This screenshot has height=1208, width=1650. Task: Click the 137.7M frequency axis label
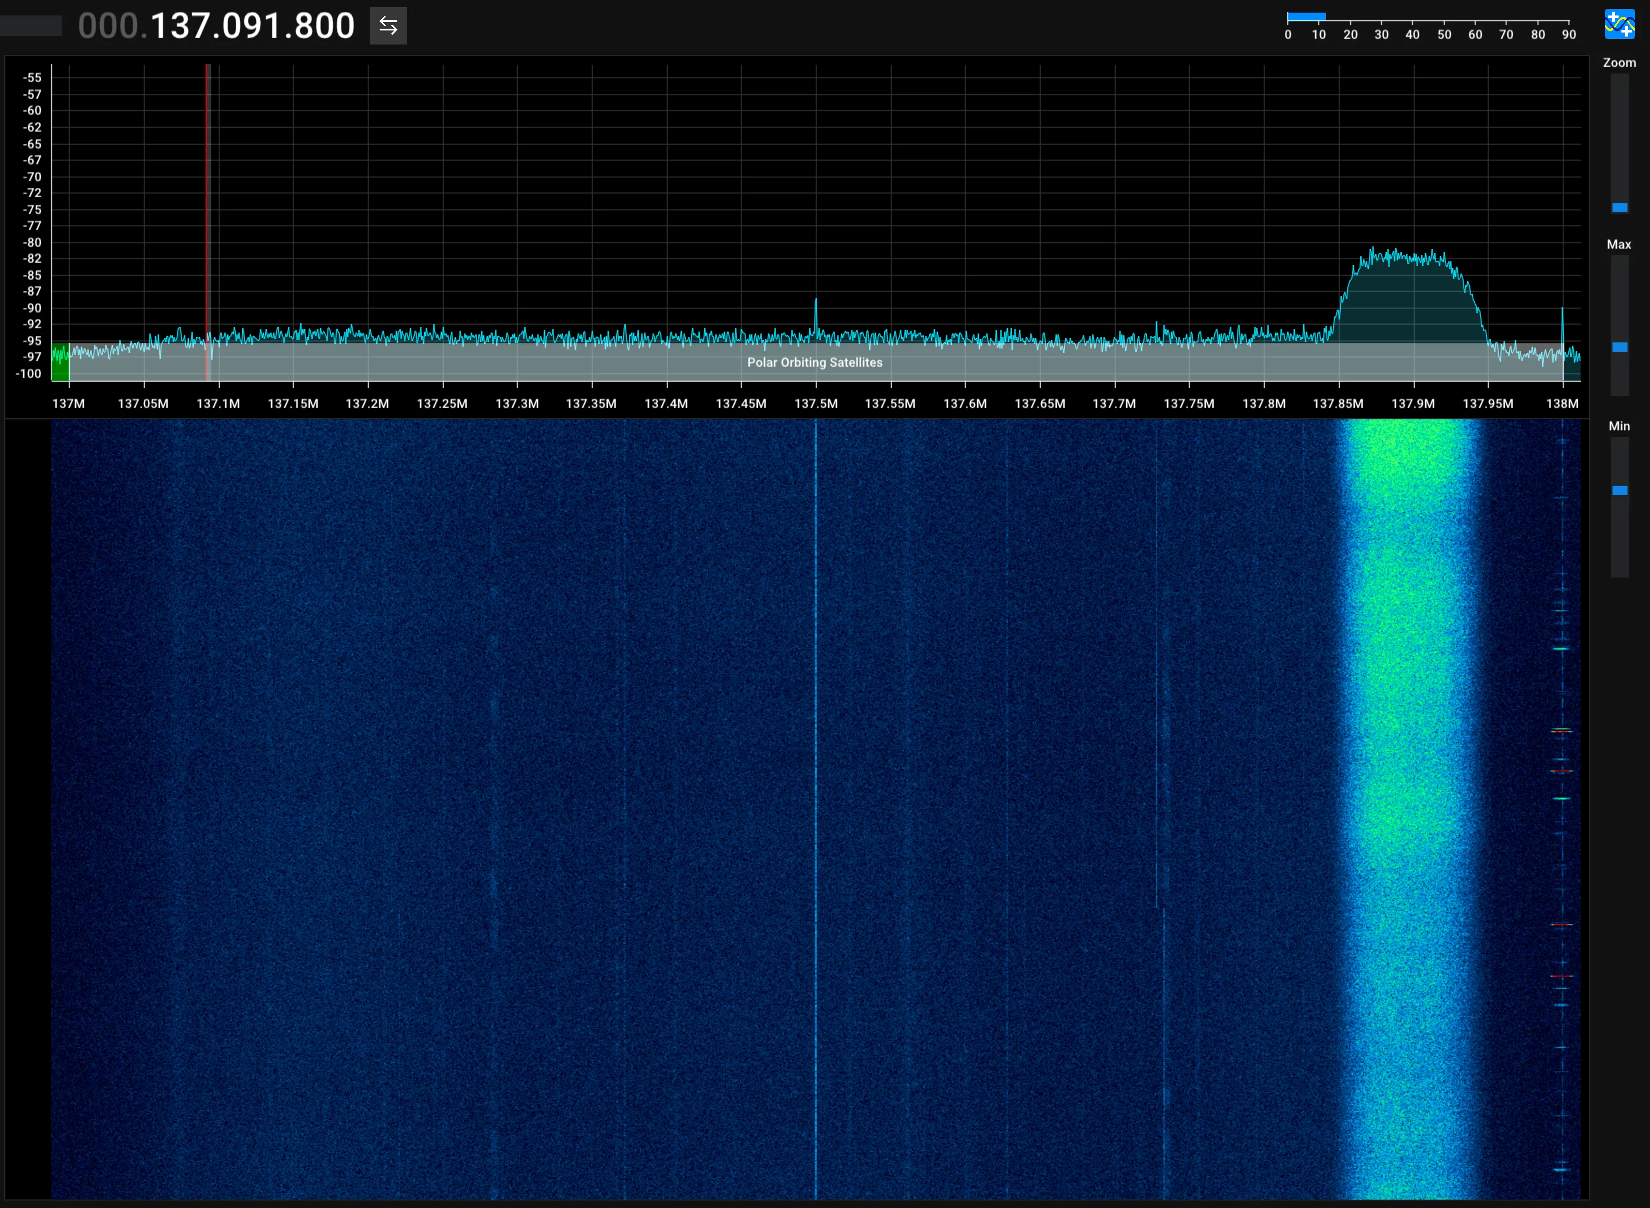click(x=1115, y=404)
